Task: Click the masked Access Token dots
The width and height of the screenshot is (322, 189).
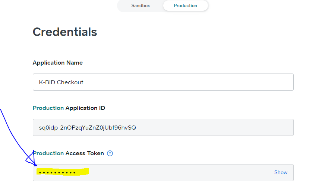Action: click(57, 173)
